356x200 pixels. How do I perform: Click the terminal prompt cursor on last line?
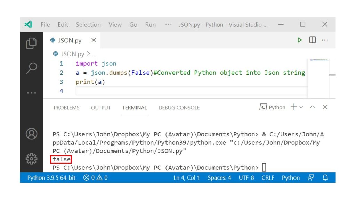[264, 168]
